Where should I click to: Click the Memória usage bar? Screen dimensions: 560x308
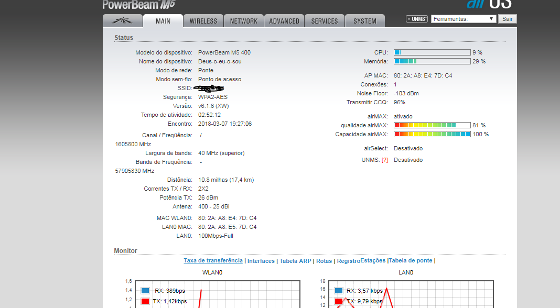point(432,61)
